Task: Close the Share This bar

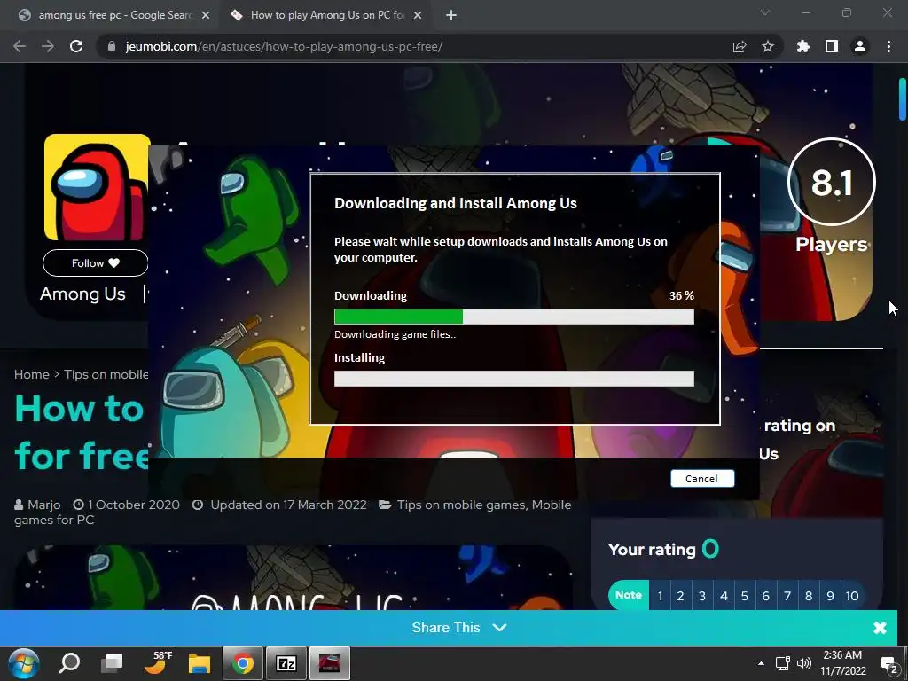Action: pyautogui.click(x=880, y=628)
